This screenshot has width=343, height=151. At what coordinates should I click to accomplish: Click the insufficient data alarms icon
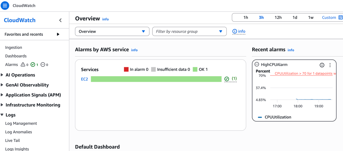point(43,65)
